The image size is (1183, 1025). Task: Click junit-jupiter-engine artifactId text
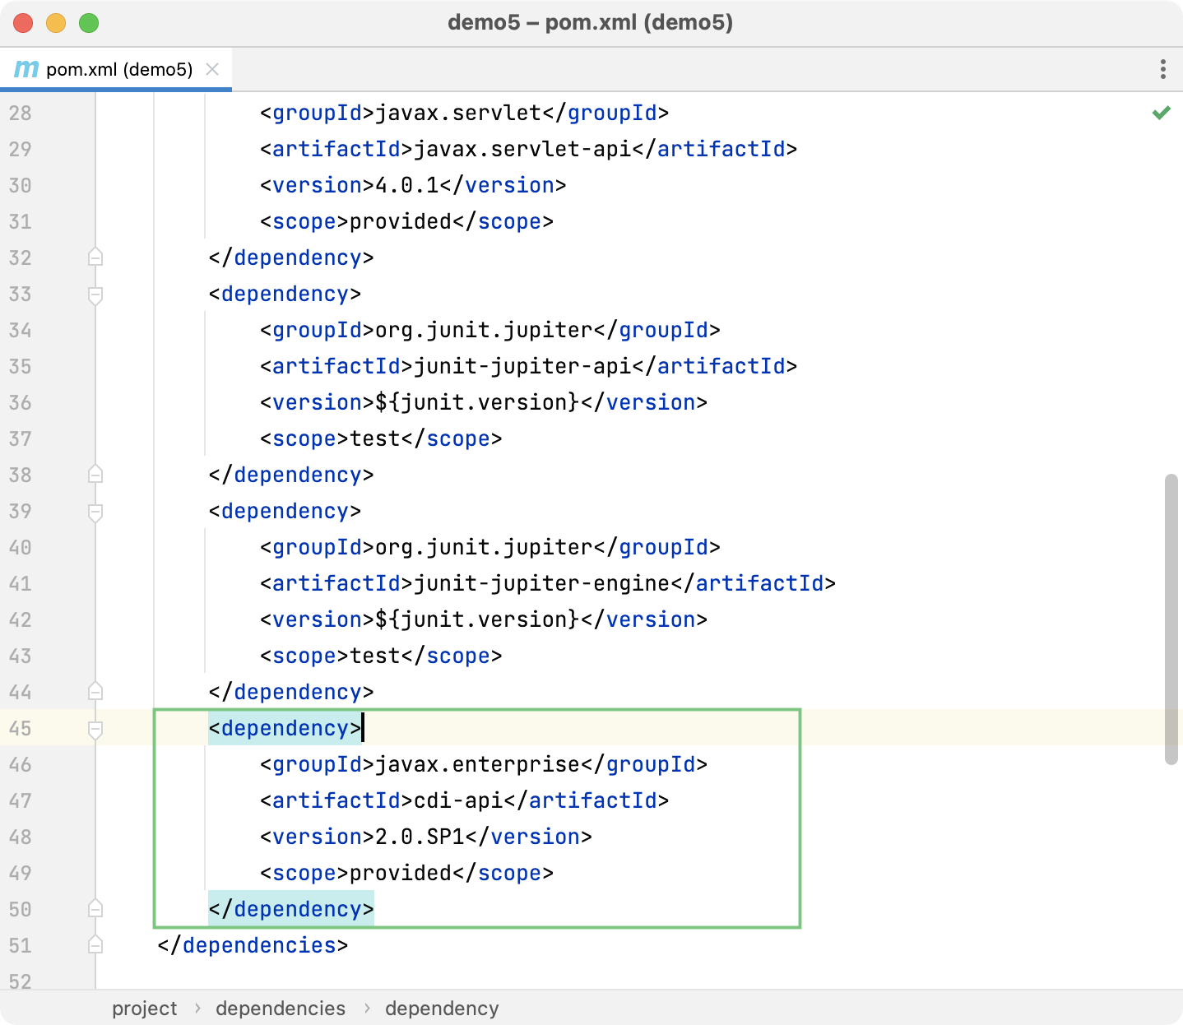coord(541,583)
